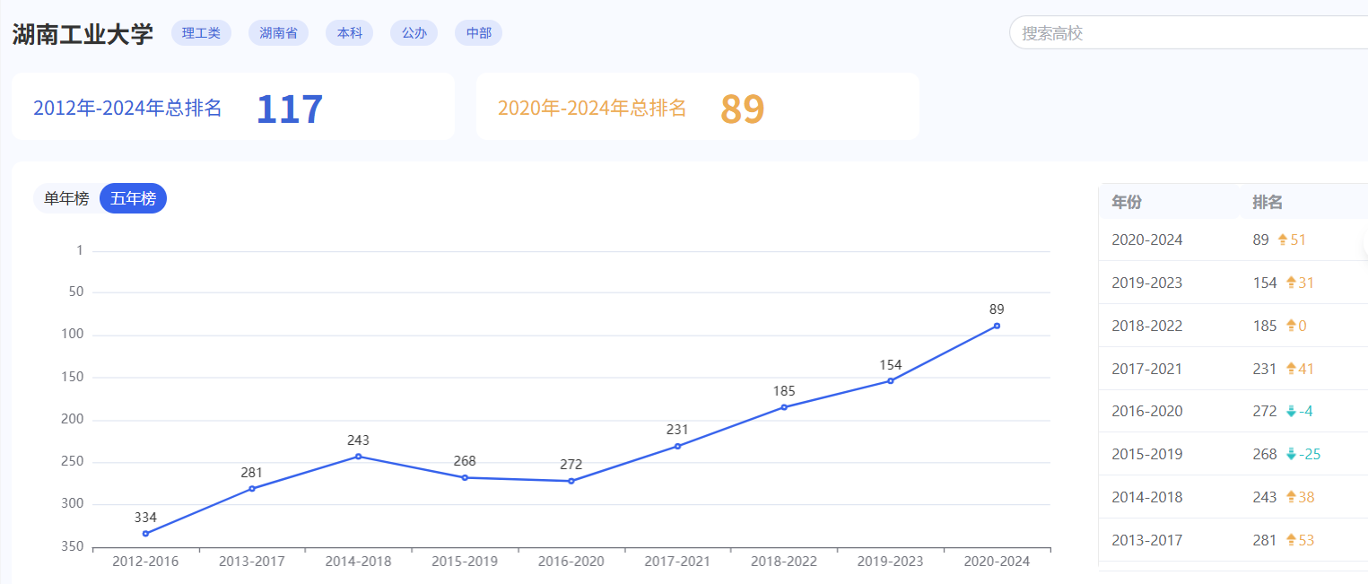Click the 年份 table column header

pos(1127,202)
